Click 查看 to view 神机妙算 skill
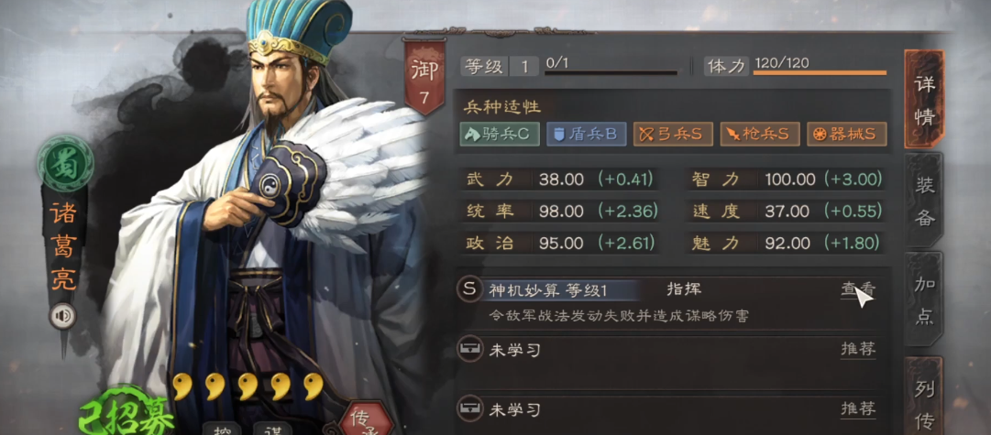Image resolution: width=991 pixels, height=435 pixels. click(x=858, y=289)
